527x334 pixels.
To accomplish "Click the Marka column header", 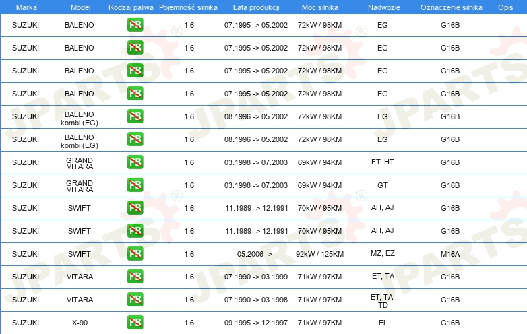I will [x=26, y=7].
